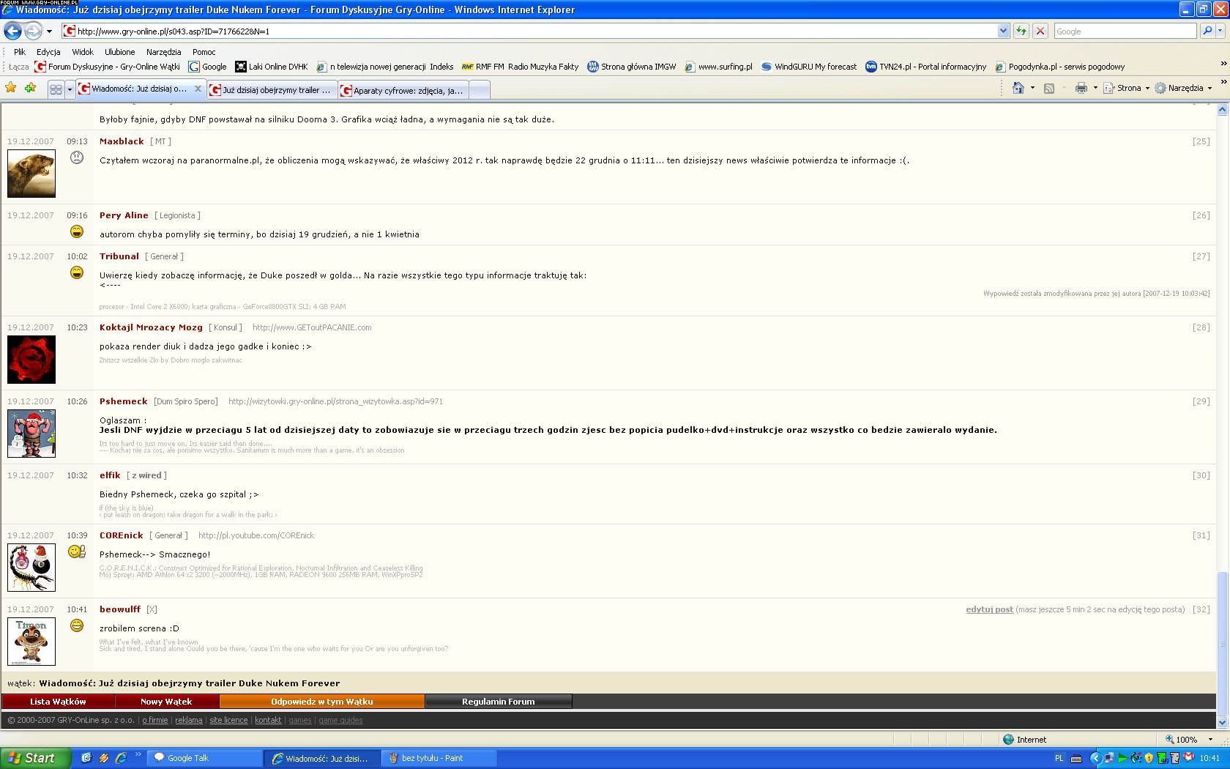This screenshot has height=769, width=1230.
Task: Click the Home page icon
Action: 1018,88
